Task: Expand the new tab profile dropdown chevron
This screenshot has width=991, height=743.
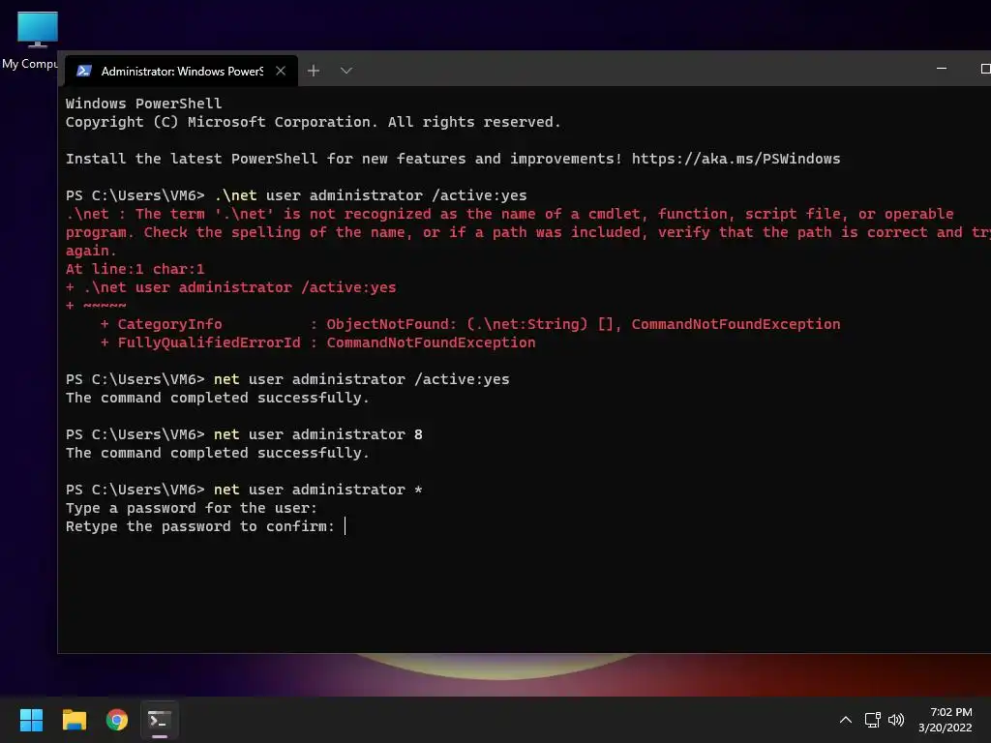Action: 345,71
